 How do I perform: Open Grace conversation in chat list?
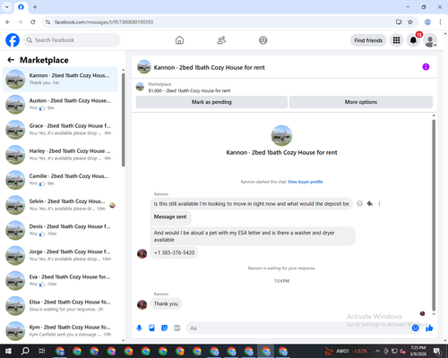coord(60,130)
